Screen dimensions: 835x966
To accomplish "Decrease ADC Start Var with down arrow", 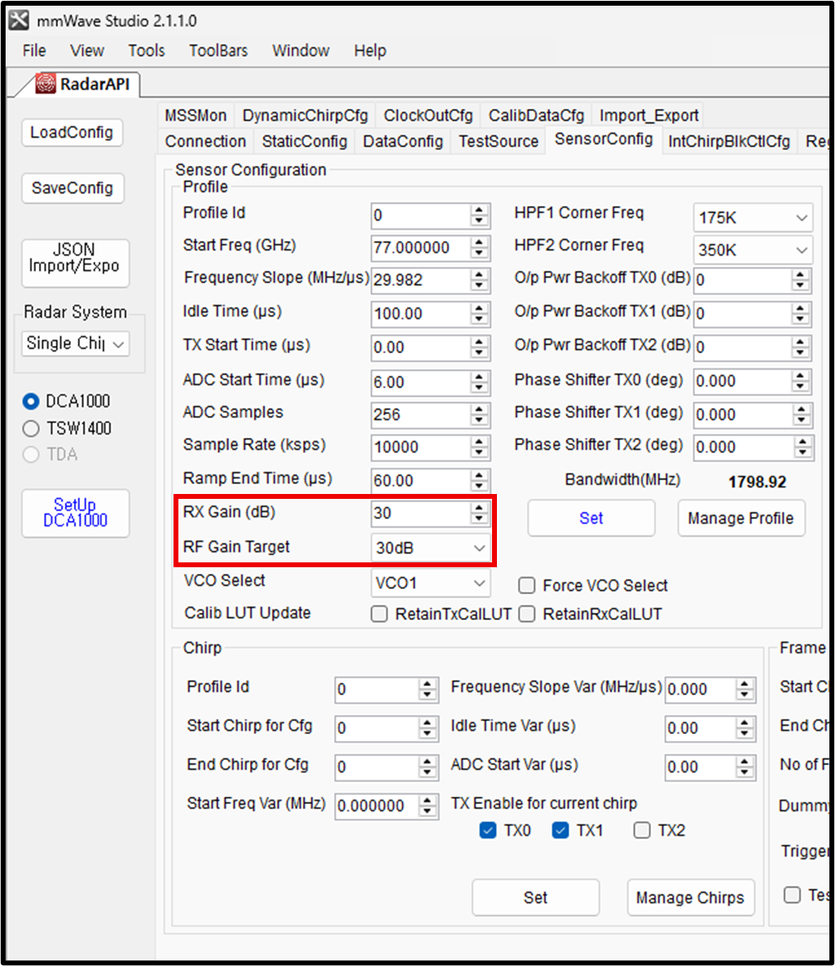I will pyautogui.click(x=745, y=773).
